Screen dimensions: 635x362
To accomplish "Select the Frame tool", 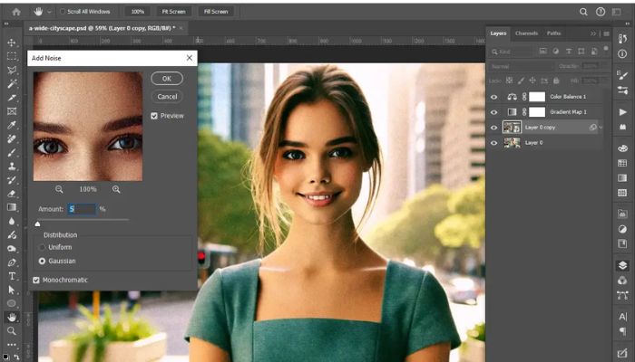I will pyautogui.click(x=12, y=111).
